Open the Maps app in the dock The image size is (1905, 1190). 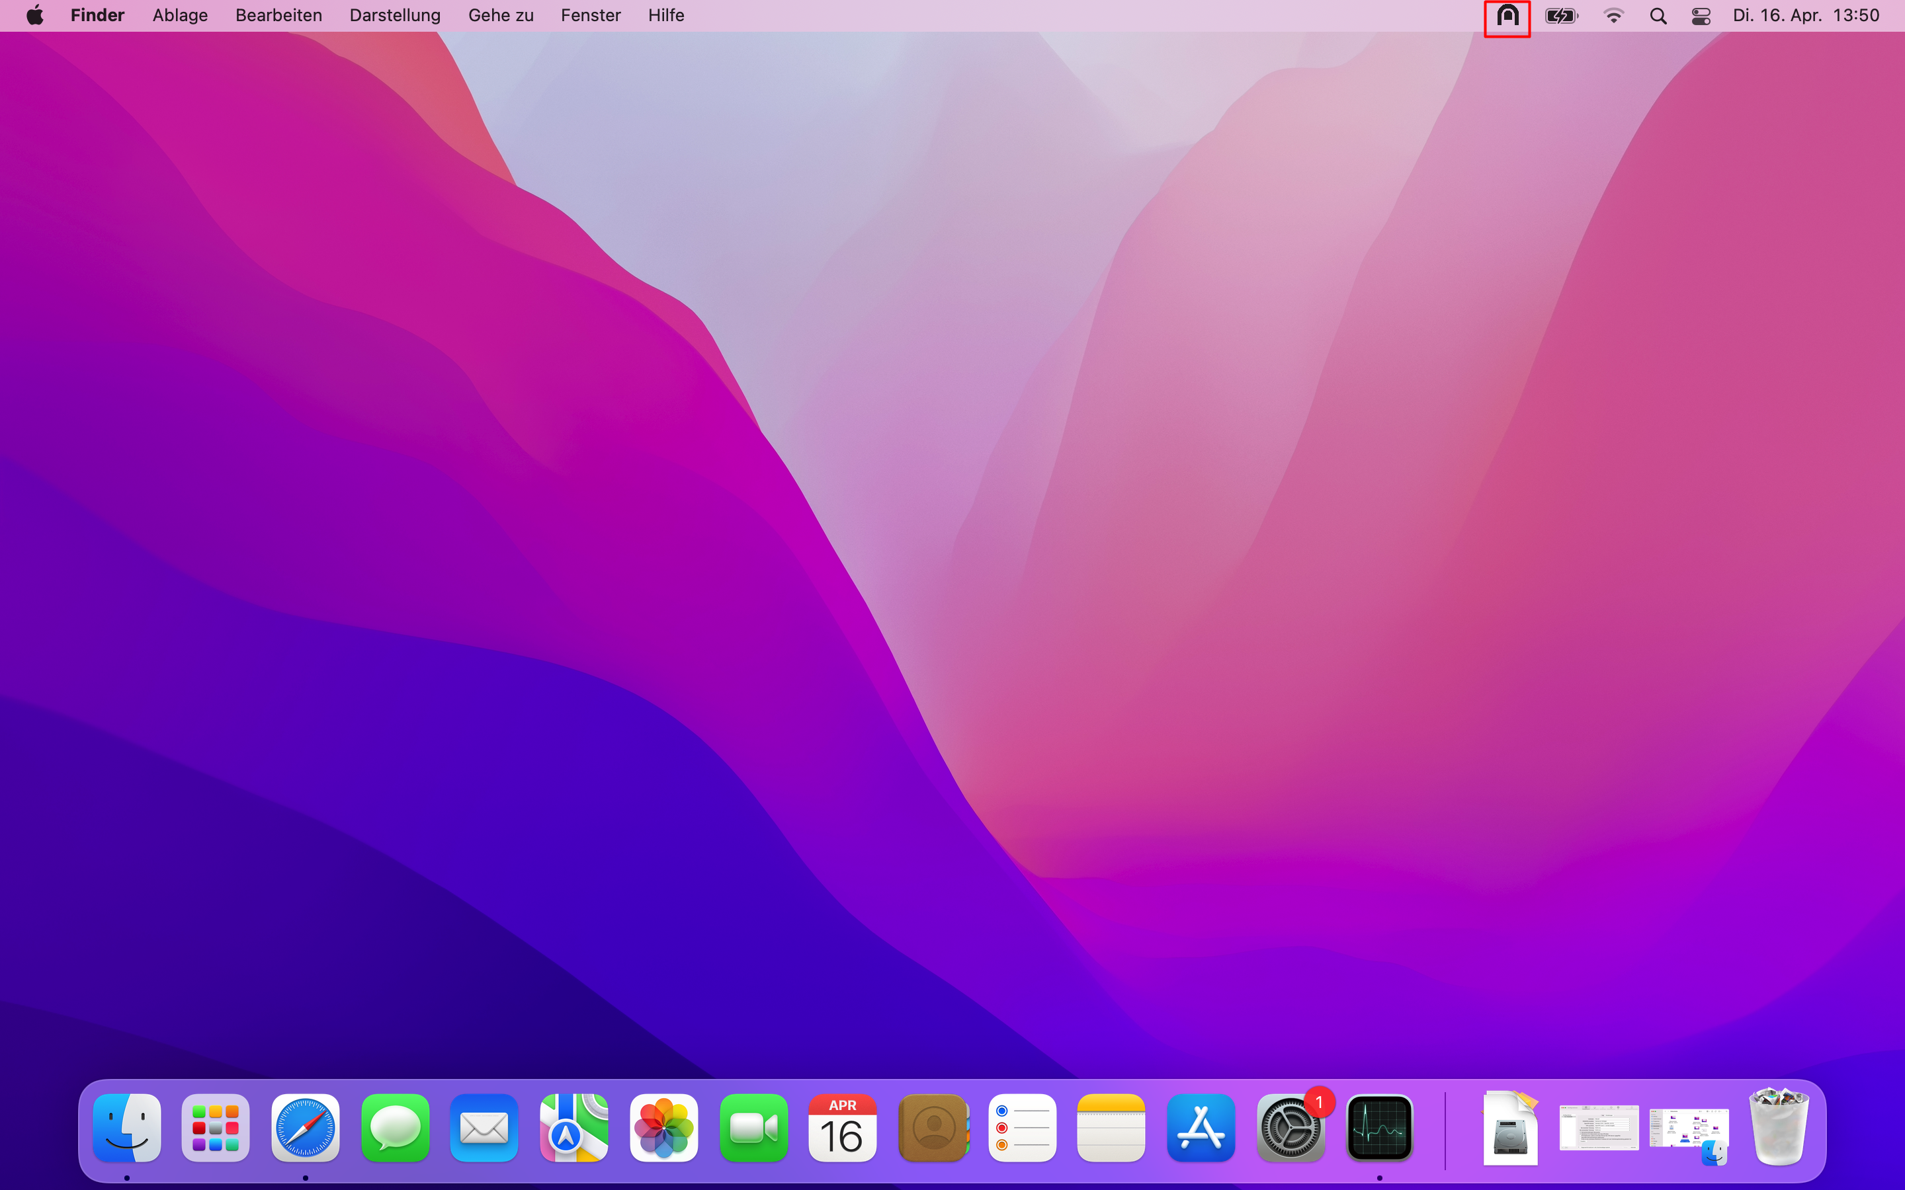point(574,1128)
